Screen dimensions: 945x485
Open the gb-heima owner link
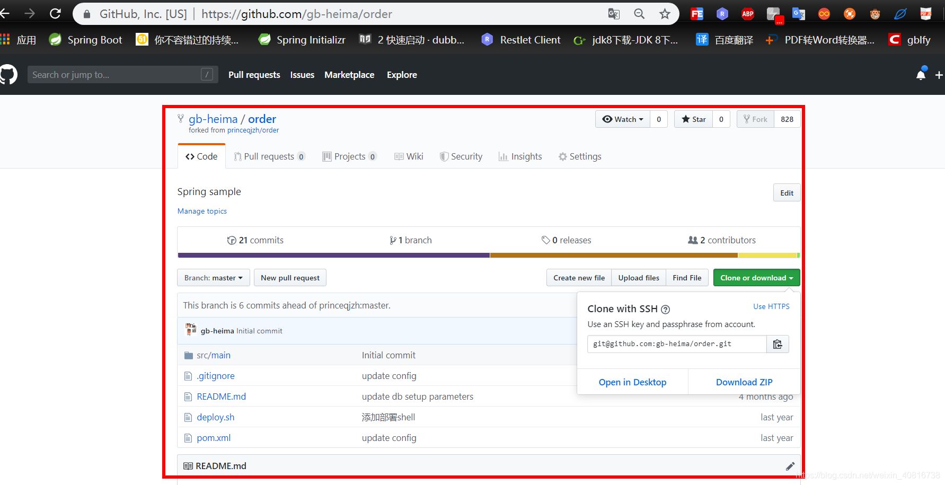pyautogui.click(x=213, y=119)
